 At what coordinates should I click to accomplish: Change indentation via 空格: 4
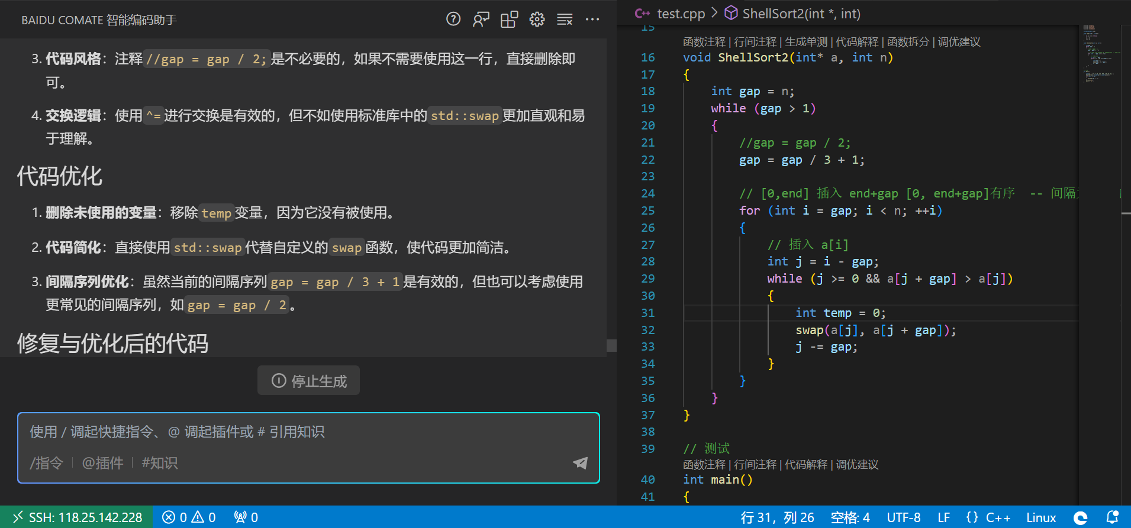pyautogui.click(x=850, y=517)
